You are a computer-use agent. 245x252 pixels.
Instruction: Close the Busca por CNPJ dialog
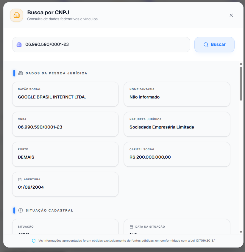click(231, 15)
